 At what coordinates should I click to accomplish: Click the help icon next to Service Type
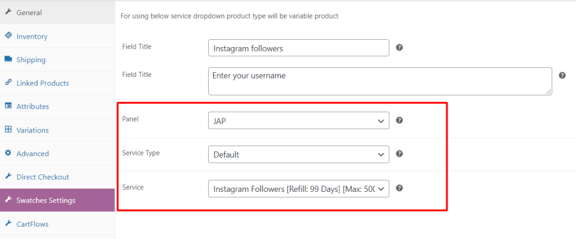pos(399,154)
